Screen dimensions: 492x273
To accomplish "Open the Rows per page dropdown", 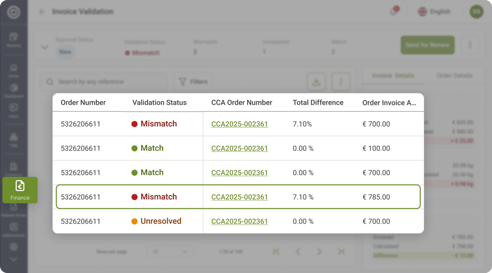I will [x=170, y=252].
